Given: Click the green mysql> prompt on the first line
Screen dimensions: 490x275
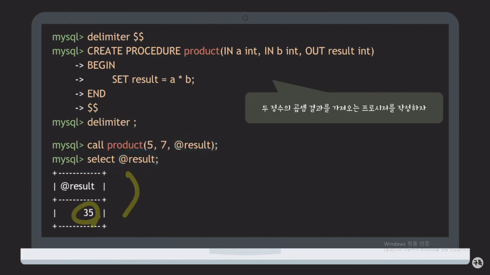Looking at the screenshot, I should pyautogui.click(x=68, y=37).
